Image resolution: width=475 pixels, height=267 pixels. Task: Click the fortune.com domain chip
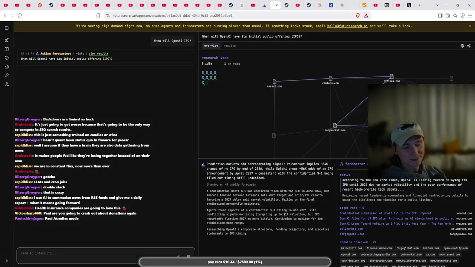click(x=431, y=248)
